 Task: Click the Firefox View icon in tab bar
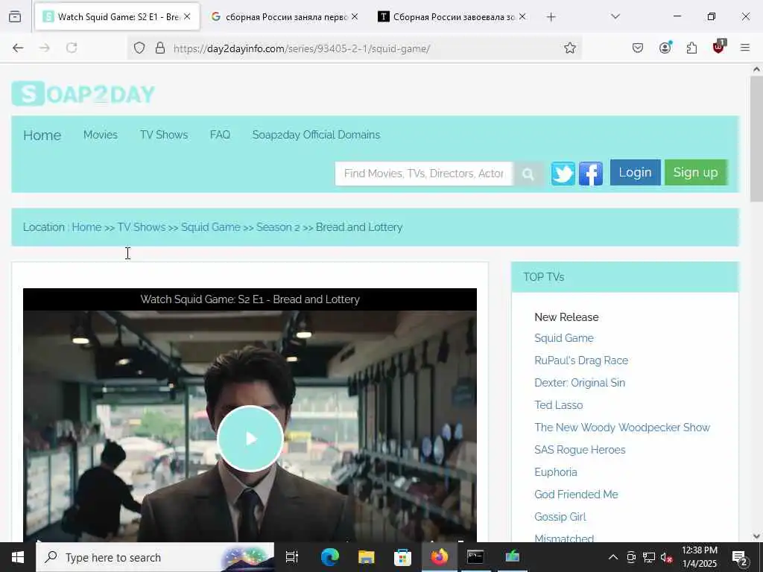15,16
